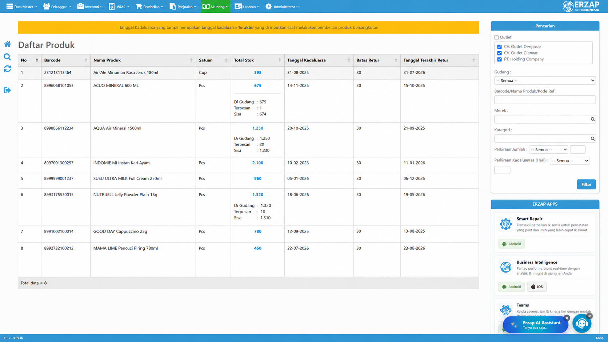The height and width of the screenshot is (342, 608).
Task: Open the WMS menu
Action: (119, 7)
